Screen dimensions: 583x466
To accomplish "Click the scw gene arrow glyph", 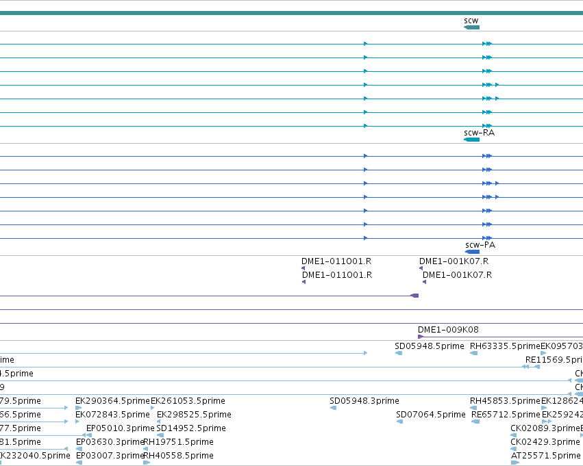I will coord(472,27).
